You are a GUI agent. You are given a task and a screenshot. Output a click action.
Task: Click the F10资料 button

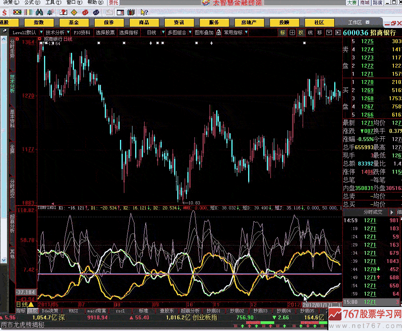tap(82, 33)
